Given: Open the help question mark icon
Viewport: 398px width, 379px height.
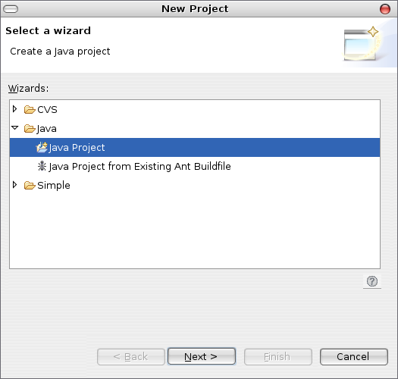Looking at the screenshot, I should 372,281.
